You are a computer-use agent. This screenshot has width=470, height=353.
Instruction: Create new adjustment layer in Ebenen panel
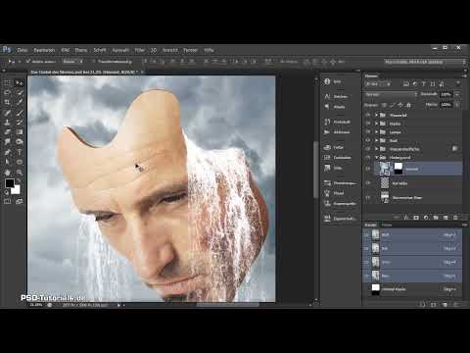[x=426, y=218]
